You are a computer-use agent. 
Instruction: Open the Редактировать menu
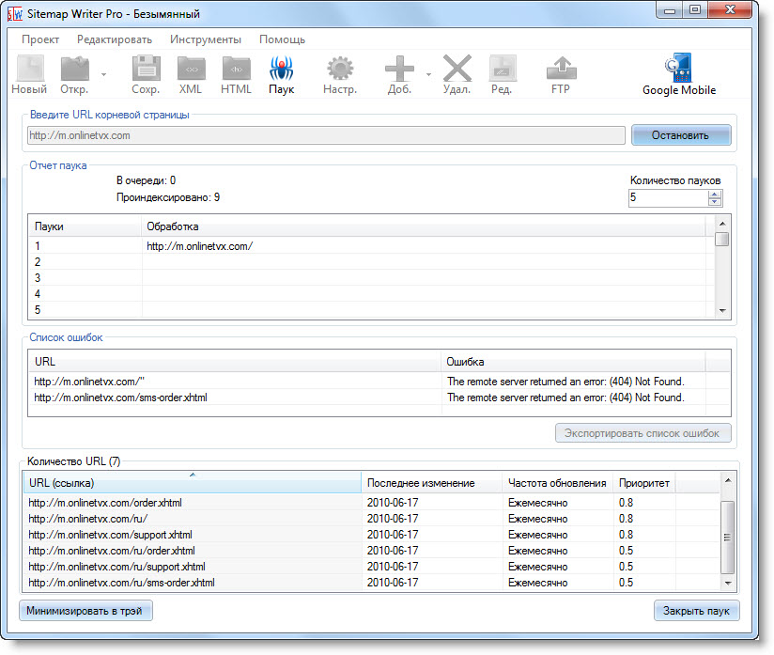click(115, 39)
